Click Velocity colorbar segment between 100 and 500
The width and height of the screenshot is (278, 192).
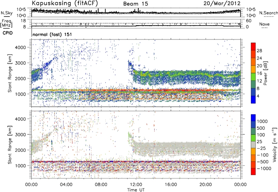pyautogui.click(x=253, y=131)
